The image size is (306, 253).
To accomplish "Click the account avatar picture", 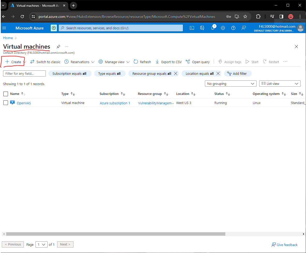I will (x=301, y=28).
